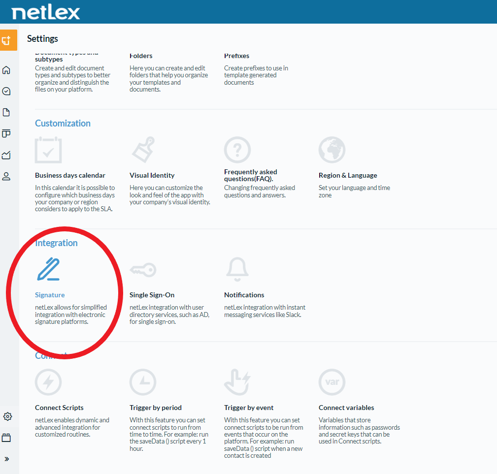Click 'Variables that store information' description
Image resolution: width=497 pixels, height=474 pixels.
[x=359, y=431]
